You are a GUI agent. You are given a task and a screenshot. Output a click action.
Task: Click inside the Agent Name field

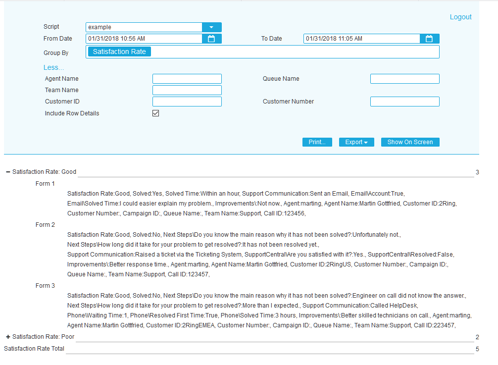[x=187, y=78]
